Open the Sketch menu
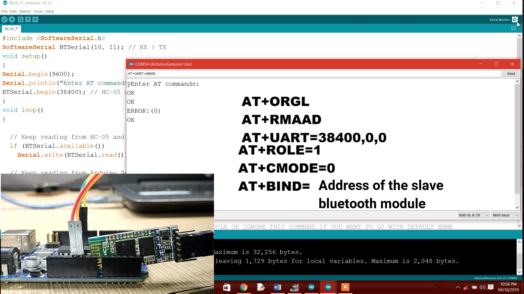 pos(25,11)
